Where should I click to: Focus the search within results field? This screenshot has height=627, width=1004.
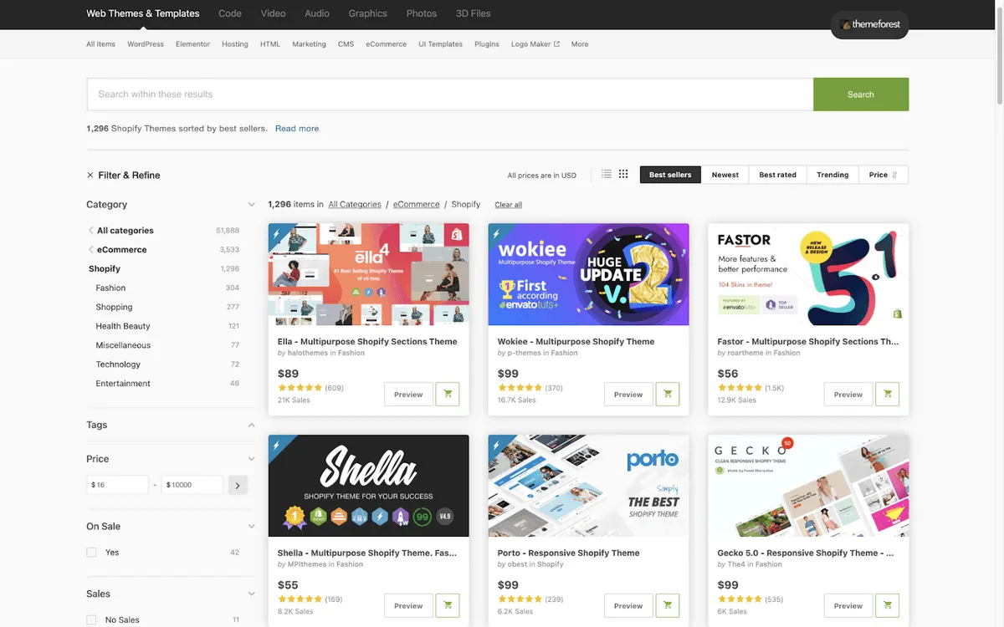[x=450, y=94]
